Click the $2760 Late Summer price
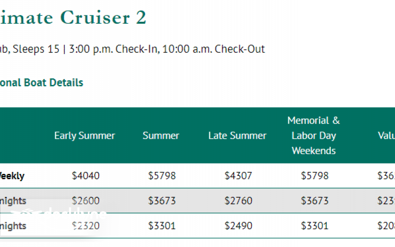 click(x=238, y=201)
